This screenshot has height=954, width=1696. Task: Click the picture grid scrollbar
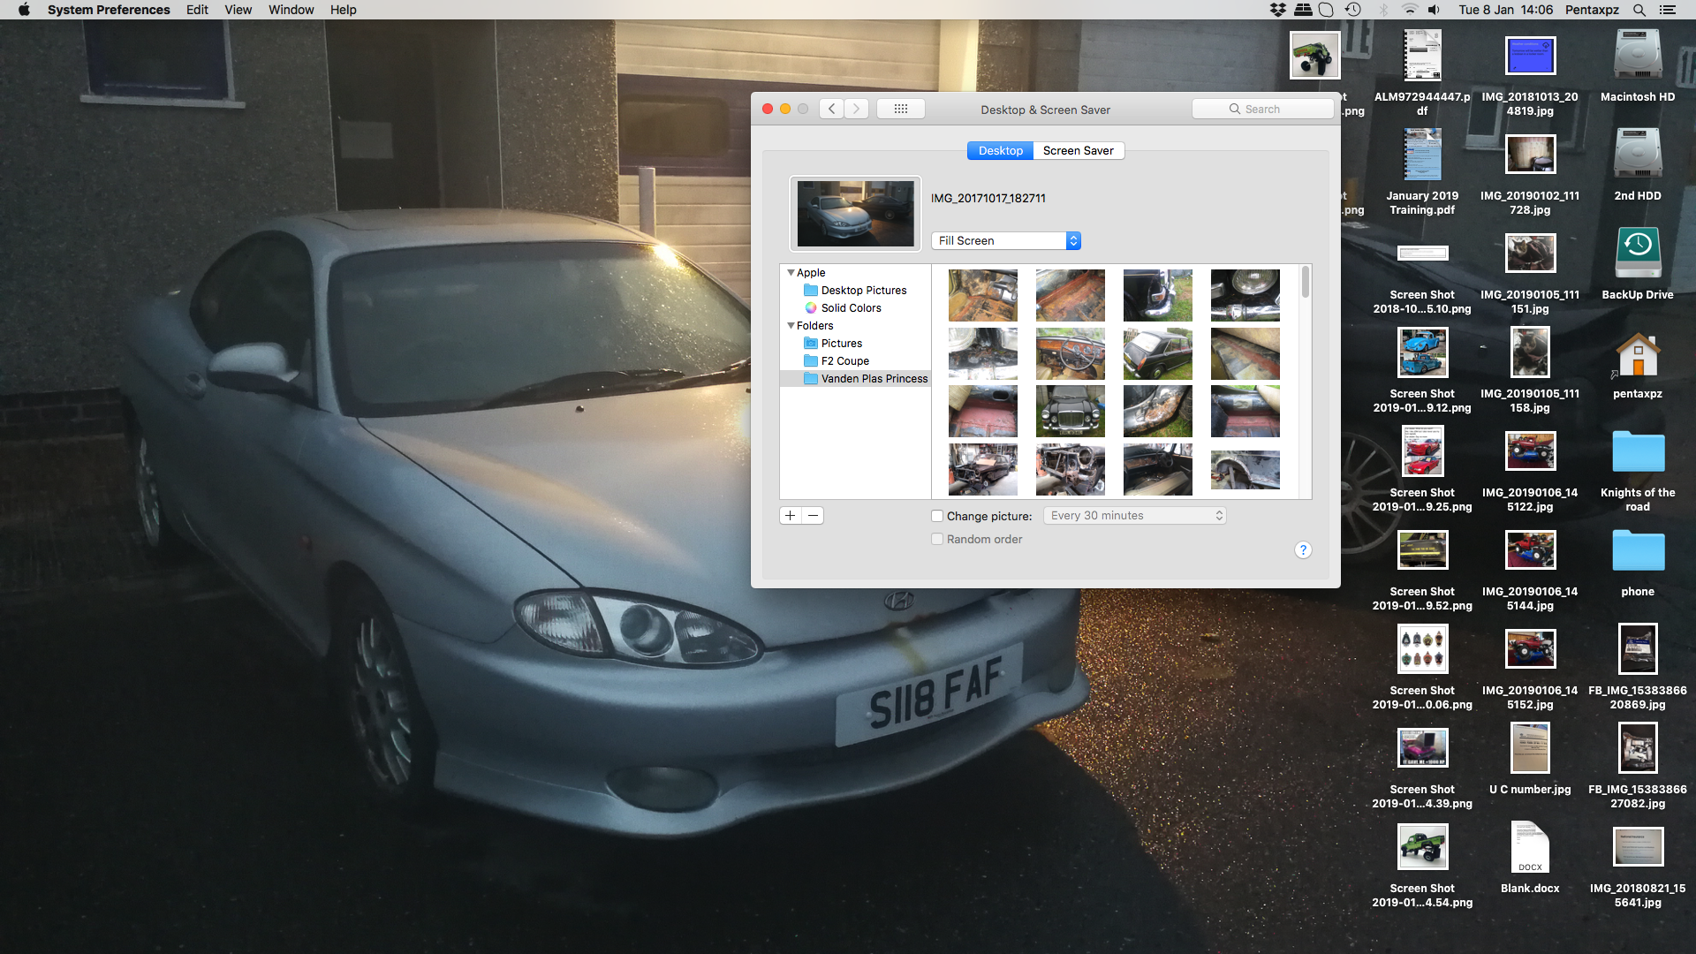tap(1306, 283)
